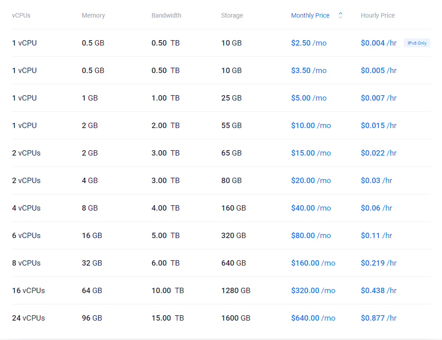Select the $2.50 /mo plan price
Image resolution: width=442 pixels, height=340 pixels.
point(308,43)
